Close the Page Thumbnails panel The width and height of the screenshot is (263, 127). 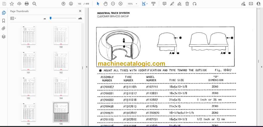point(80,11)
